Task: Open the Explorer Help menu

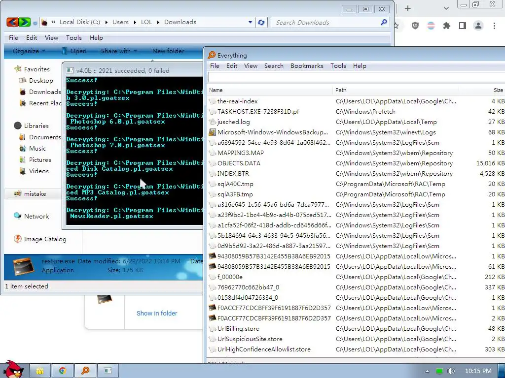Action: pos(96,38)
